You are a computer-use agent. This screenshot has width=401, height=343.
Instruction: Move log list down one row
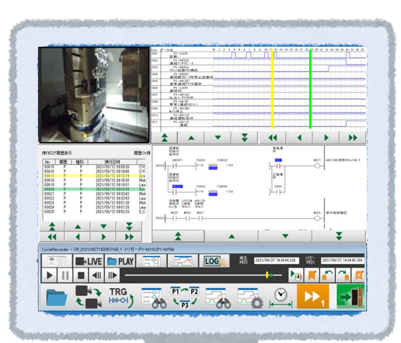pos(104,227)
